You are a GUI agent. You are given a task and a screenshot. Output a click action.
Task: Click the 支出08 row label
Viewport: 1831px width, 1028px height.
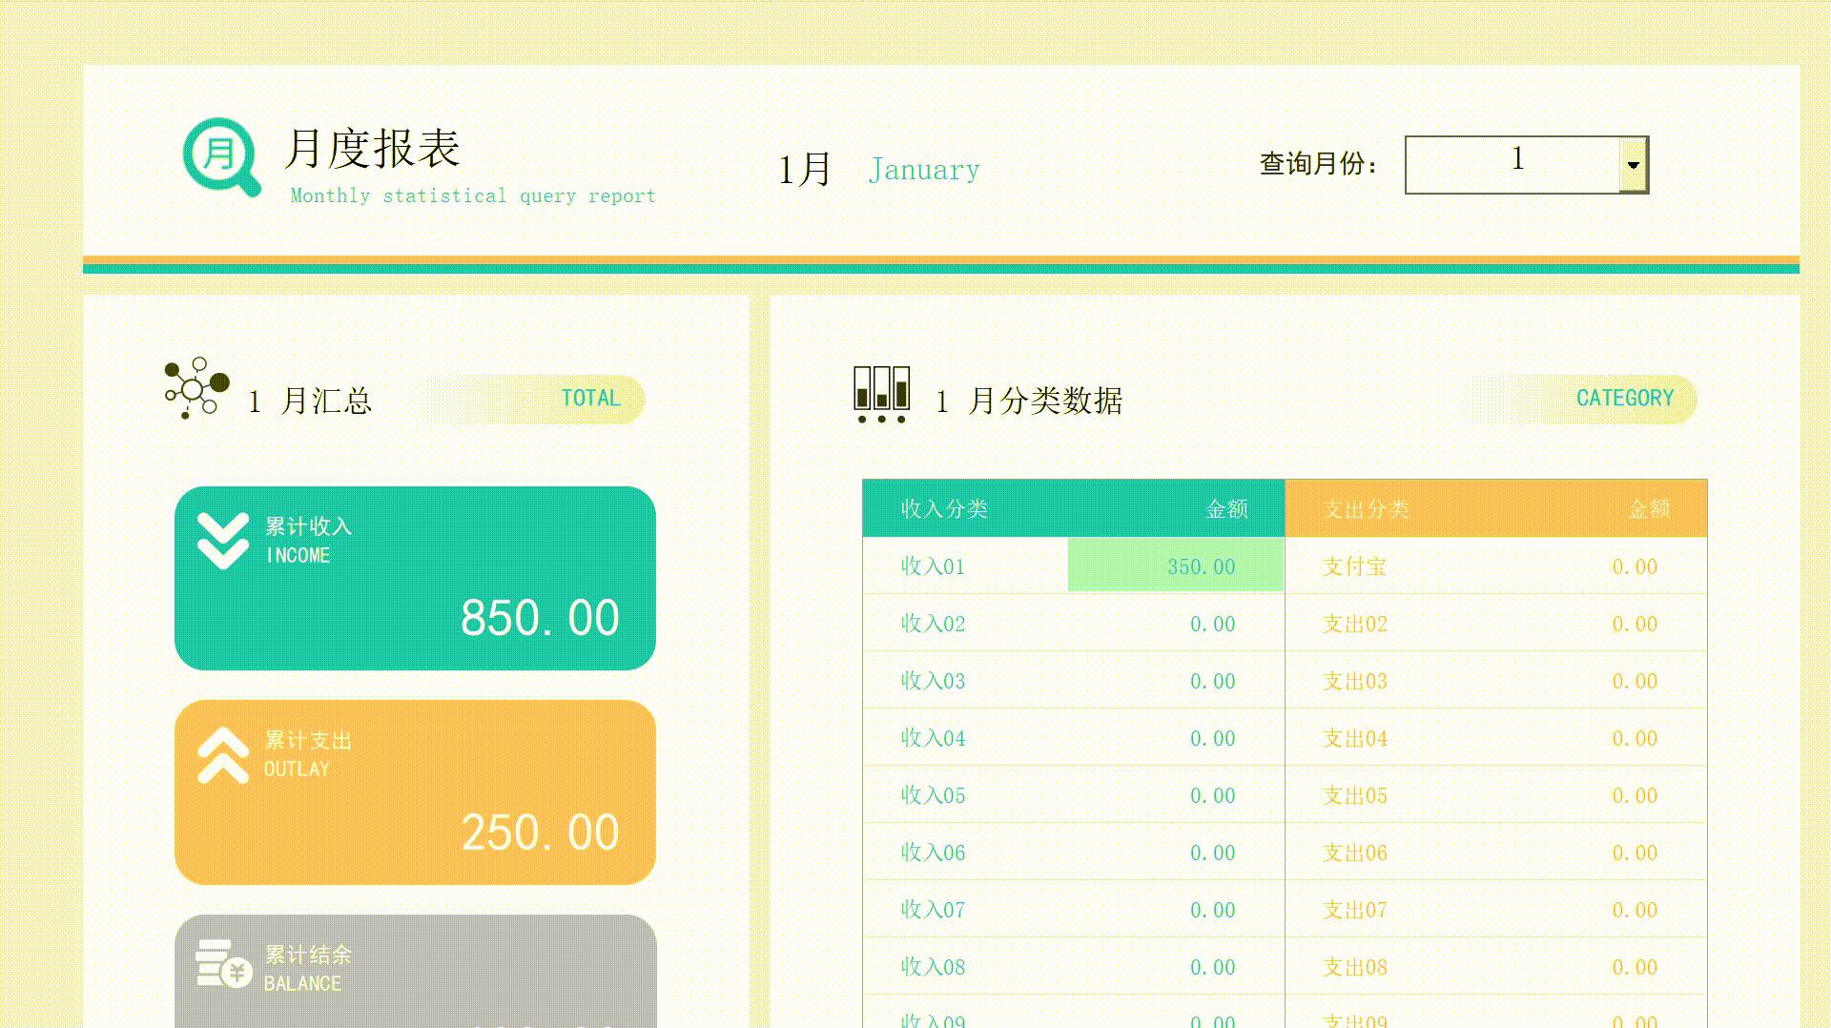click(x=1354, y=967)
